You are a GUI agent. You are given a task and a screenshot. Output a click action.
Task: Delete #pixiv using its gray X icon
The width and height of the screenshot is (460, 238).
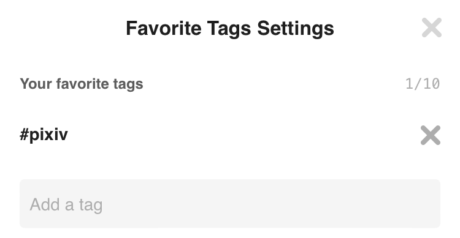[x=431, y=135]
